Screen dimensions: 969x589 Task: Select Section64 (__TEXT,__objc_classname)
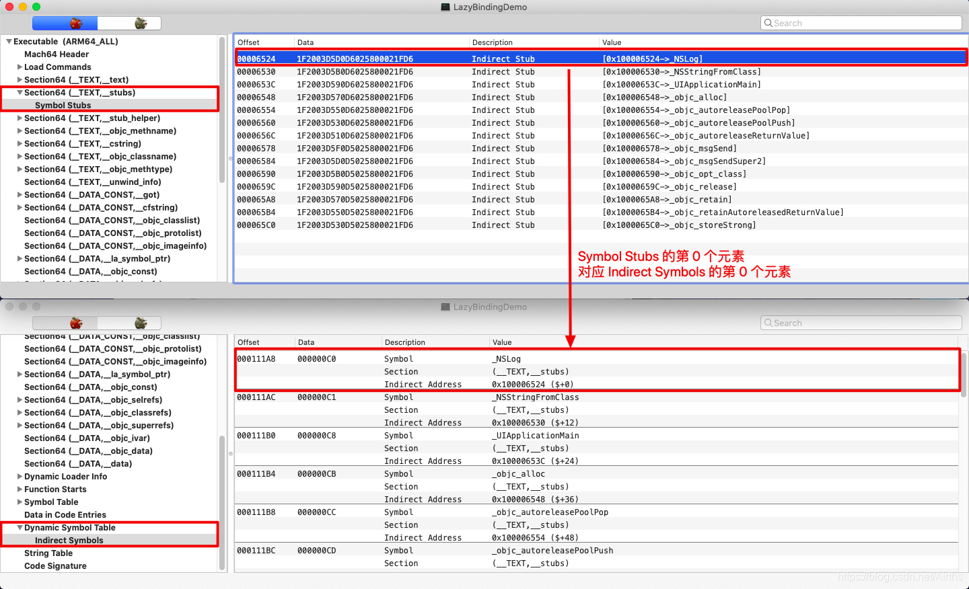click(x=100, y=157)
